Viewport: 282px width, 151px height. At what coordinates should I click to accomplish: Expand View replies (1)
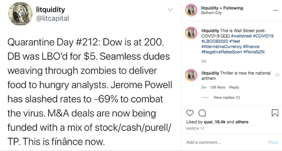point(226,97)
